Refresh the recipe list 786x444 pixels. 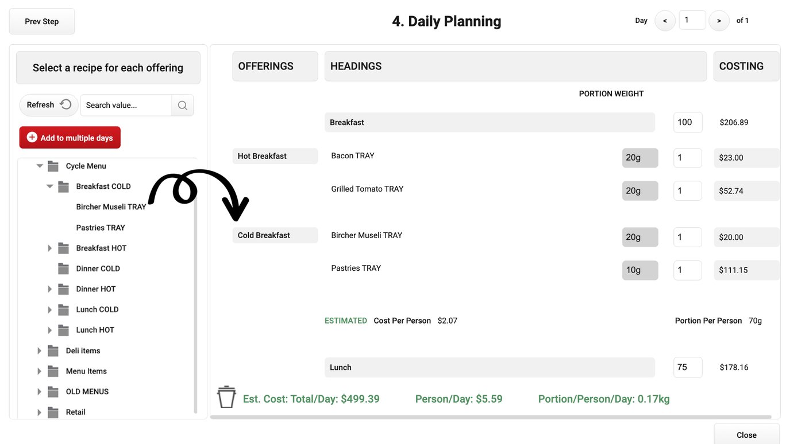tap(49, 105)
